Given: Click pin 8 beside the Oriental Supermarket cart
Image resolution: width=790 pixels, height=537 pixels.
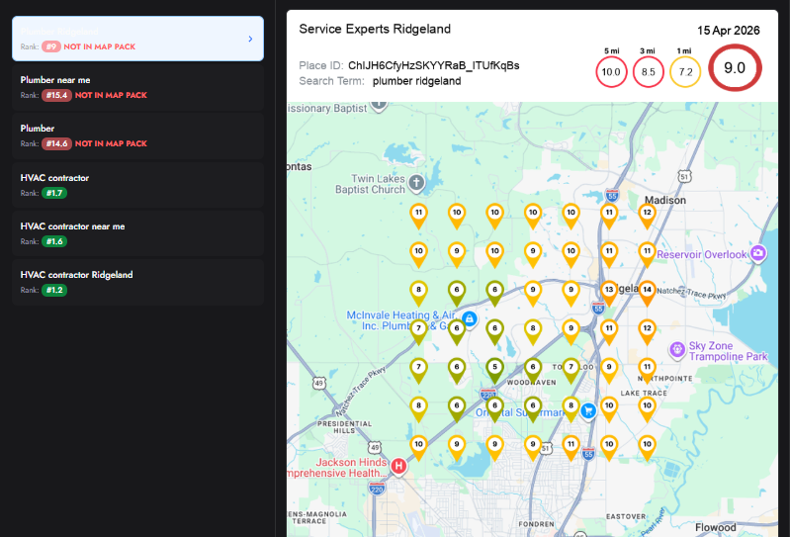Looking at the screenshot, I should point(571,409).
